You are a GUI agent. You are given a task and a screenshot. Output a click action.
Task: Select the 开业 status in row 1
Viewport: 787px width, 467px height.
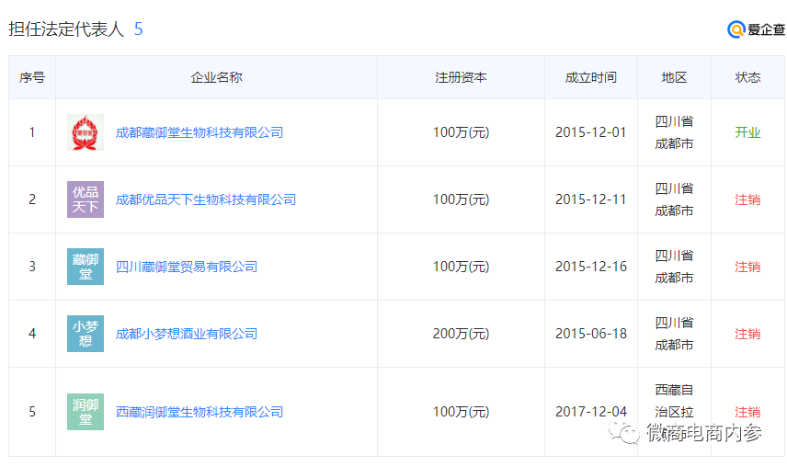747,132
